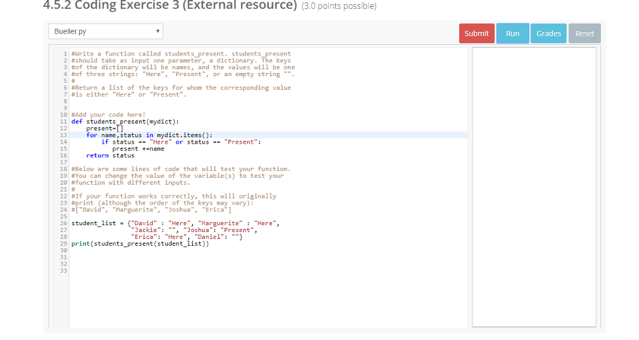
Task: Click the red Submit button
Action: [x=477, y=34]
